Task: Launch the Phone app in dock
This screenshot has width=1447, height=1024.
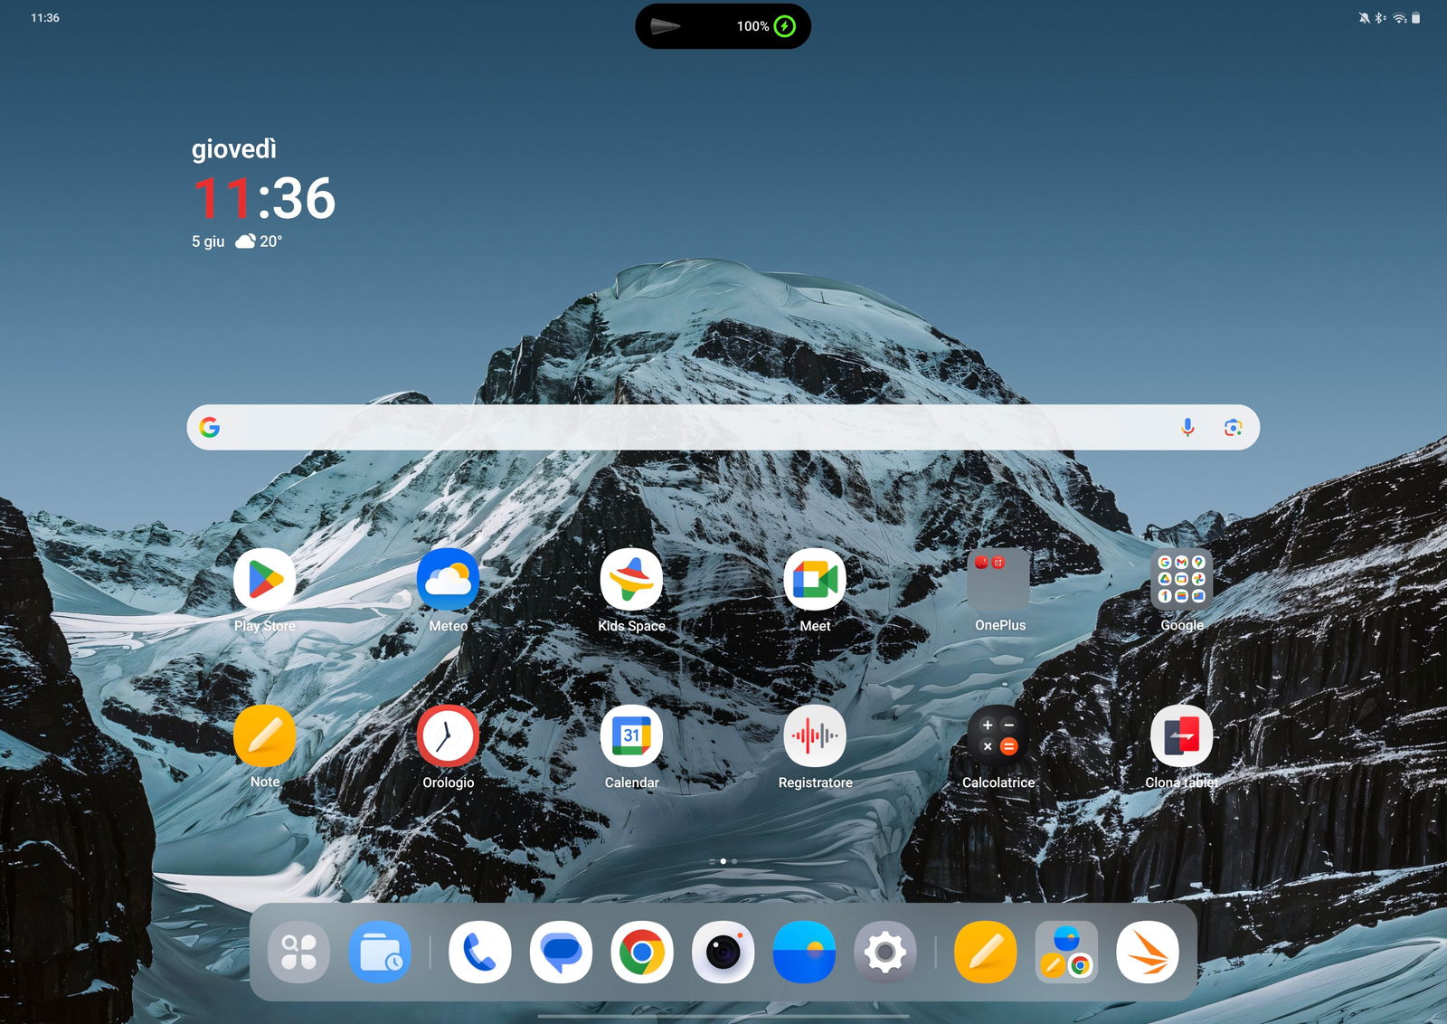Action: click(479, 952)
